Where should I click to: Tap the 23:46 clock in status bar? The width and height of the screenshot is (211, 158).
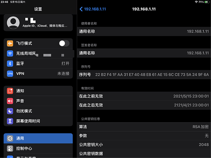[4, 2]
